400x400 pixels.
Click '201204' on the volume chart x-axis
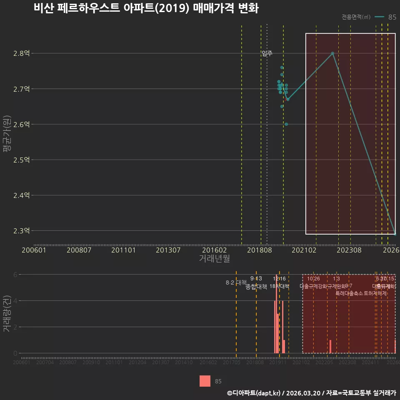click(137, 362)
